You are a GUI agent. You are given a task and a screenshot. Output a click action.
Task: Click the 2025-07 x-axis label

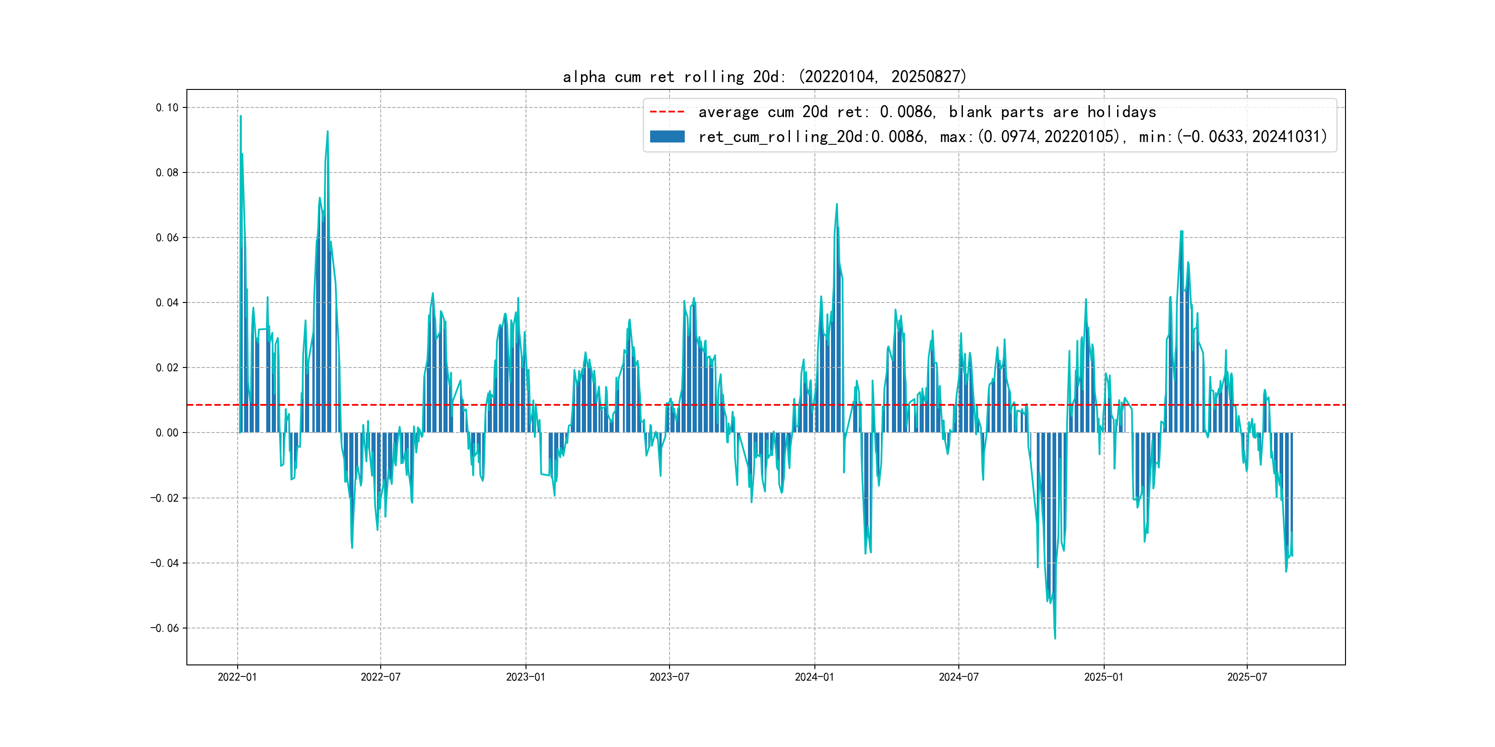tap(1247, 677)
